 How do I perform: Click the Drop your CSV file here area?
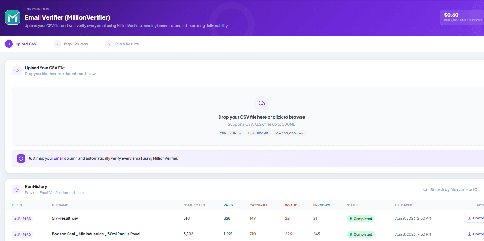click(x=248, y=116)
